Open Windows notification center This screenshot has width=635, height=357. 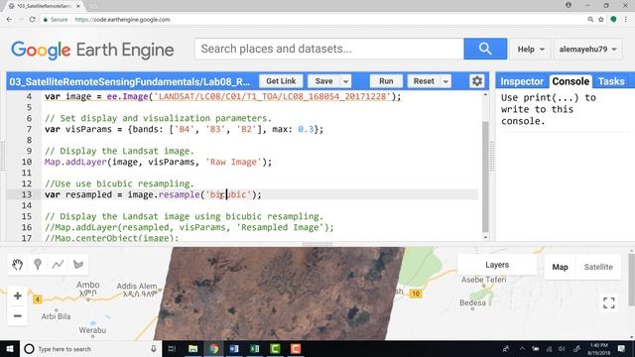point(621,348)
